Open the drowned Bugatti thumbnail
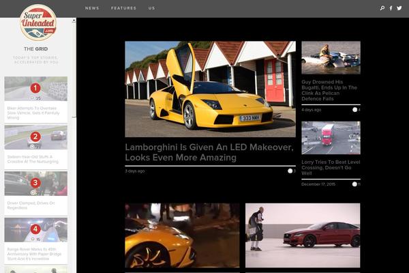The image size is (409, 273). click(x=331, y=57)
